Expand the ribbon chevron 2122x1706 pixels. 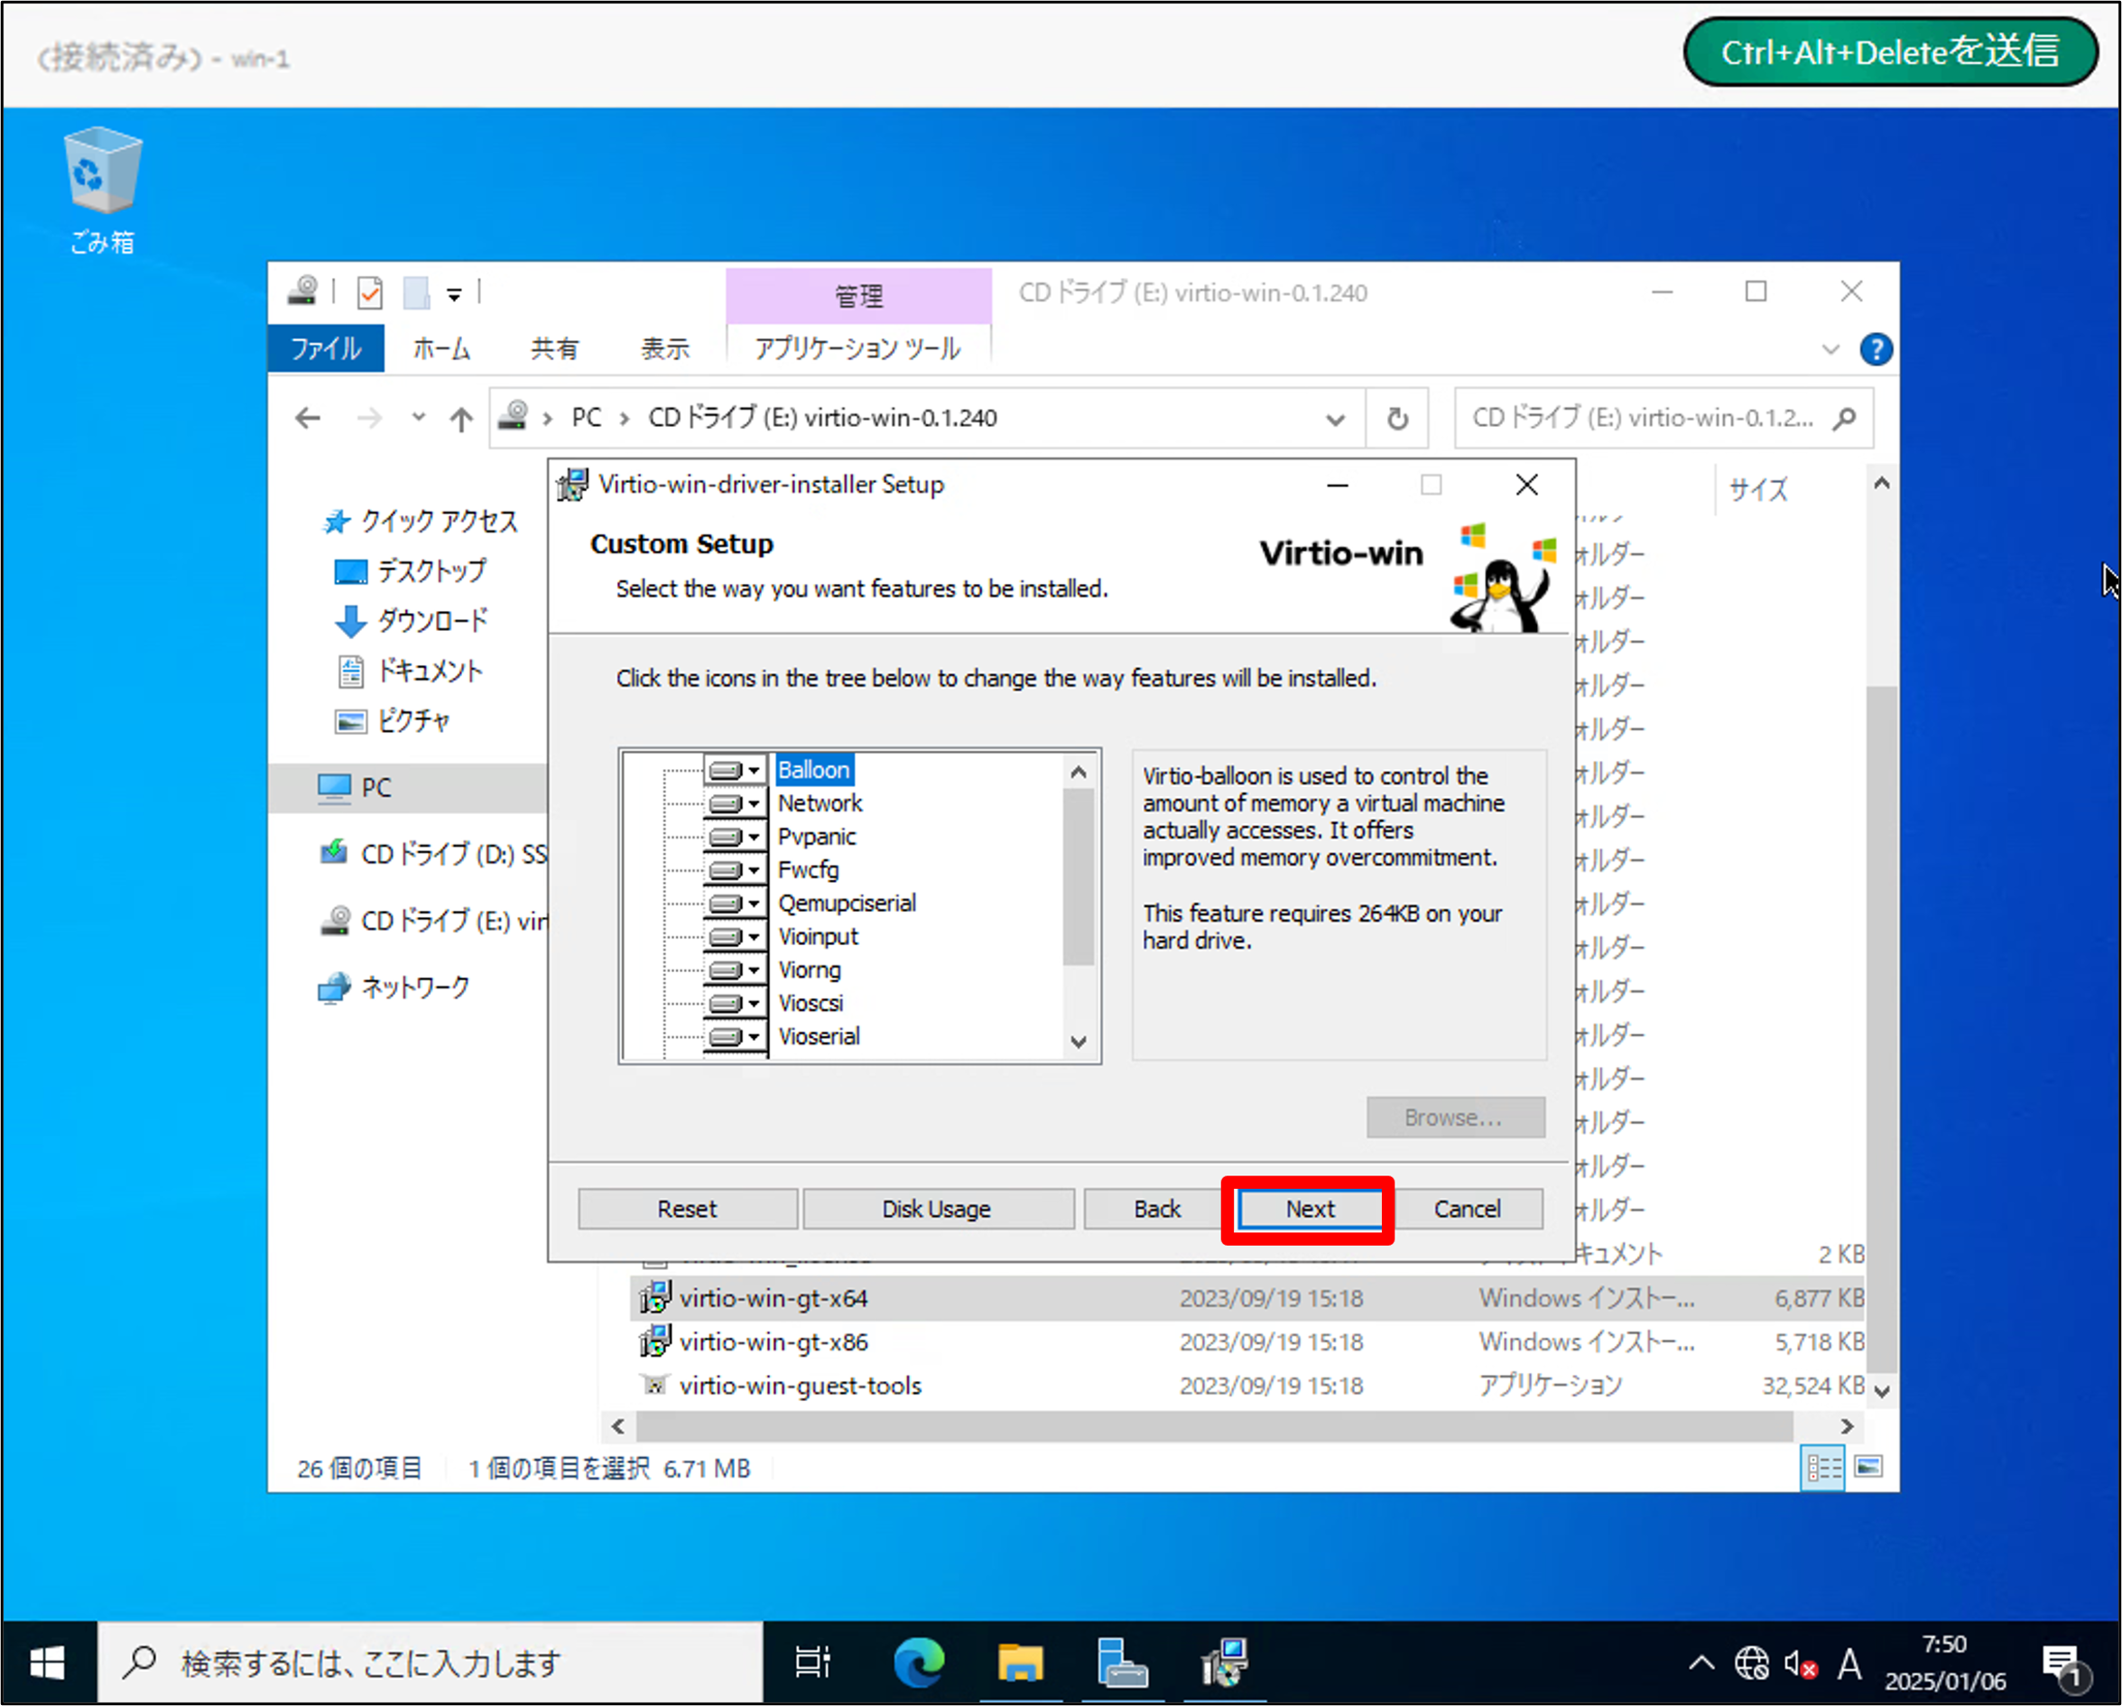(x=1830, y=349)
